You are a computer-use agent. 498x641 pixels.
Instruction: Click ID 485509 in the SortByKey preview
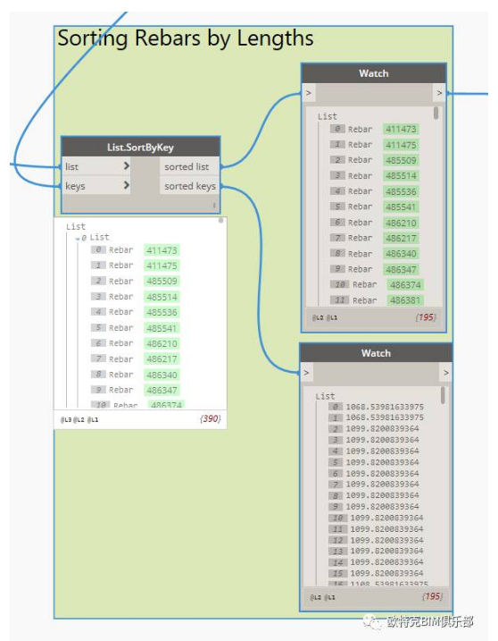pos(162,282)
